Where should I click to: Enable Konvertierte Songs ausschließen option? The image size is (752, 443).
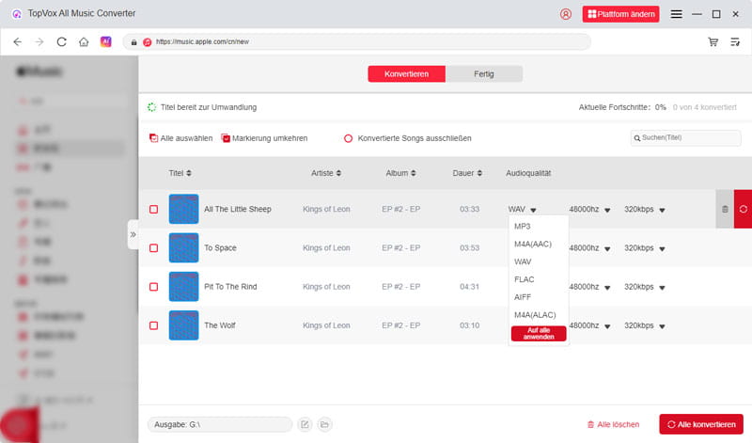pyautogui.click(x=348, y=138)
